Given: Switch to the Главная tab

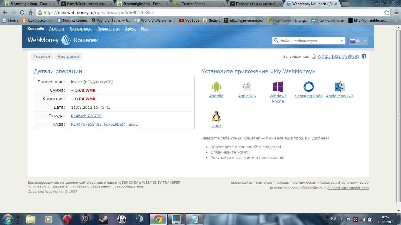Looking at the screenshot, I should tap(42, 57).
